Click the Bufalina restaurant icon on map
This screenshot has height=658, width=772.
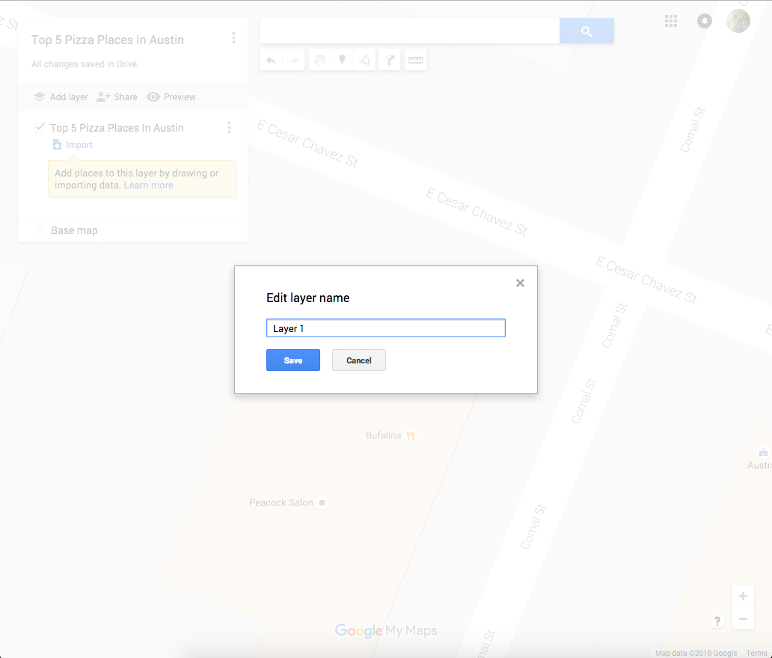point(410,435)
